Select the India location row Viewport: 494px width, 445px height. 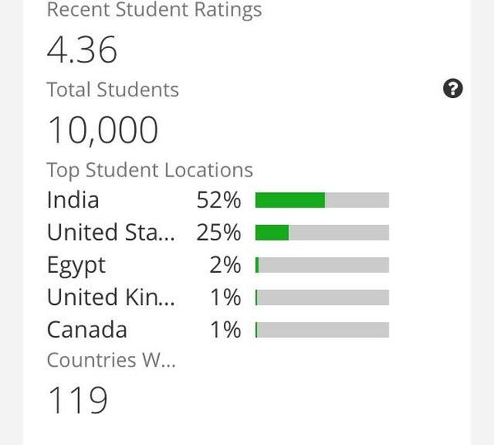click(217, 200)
